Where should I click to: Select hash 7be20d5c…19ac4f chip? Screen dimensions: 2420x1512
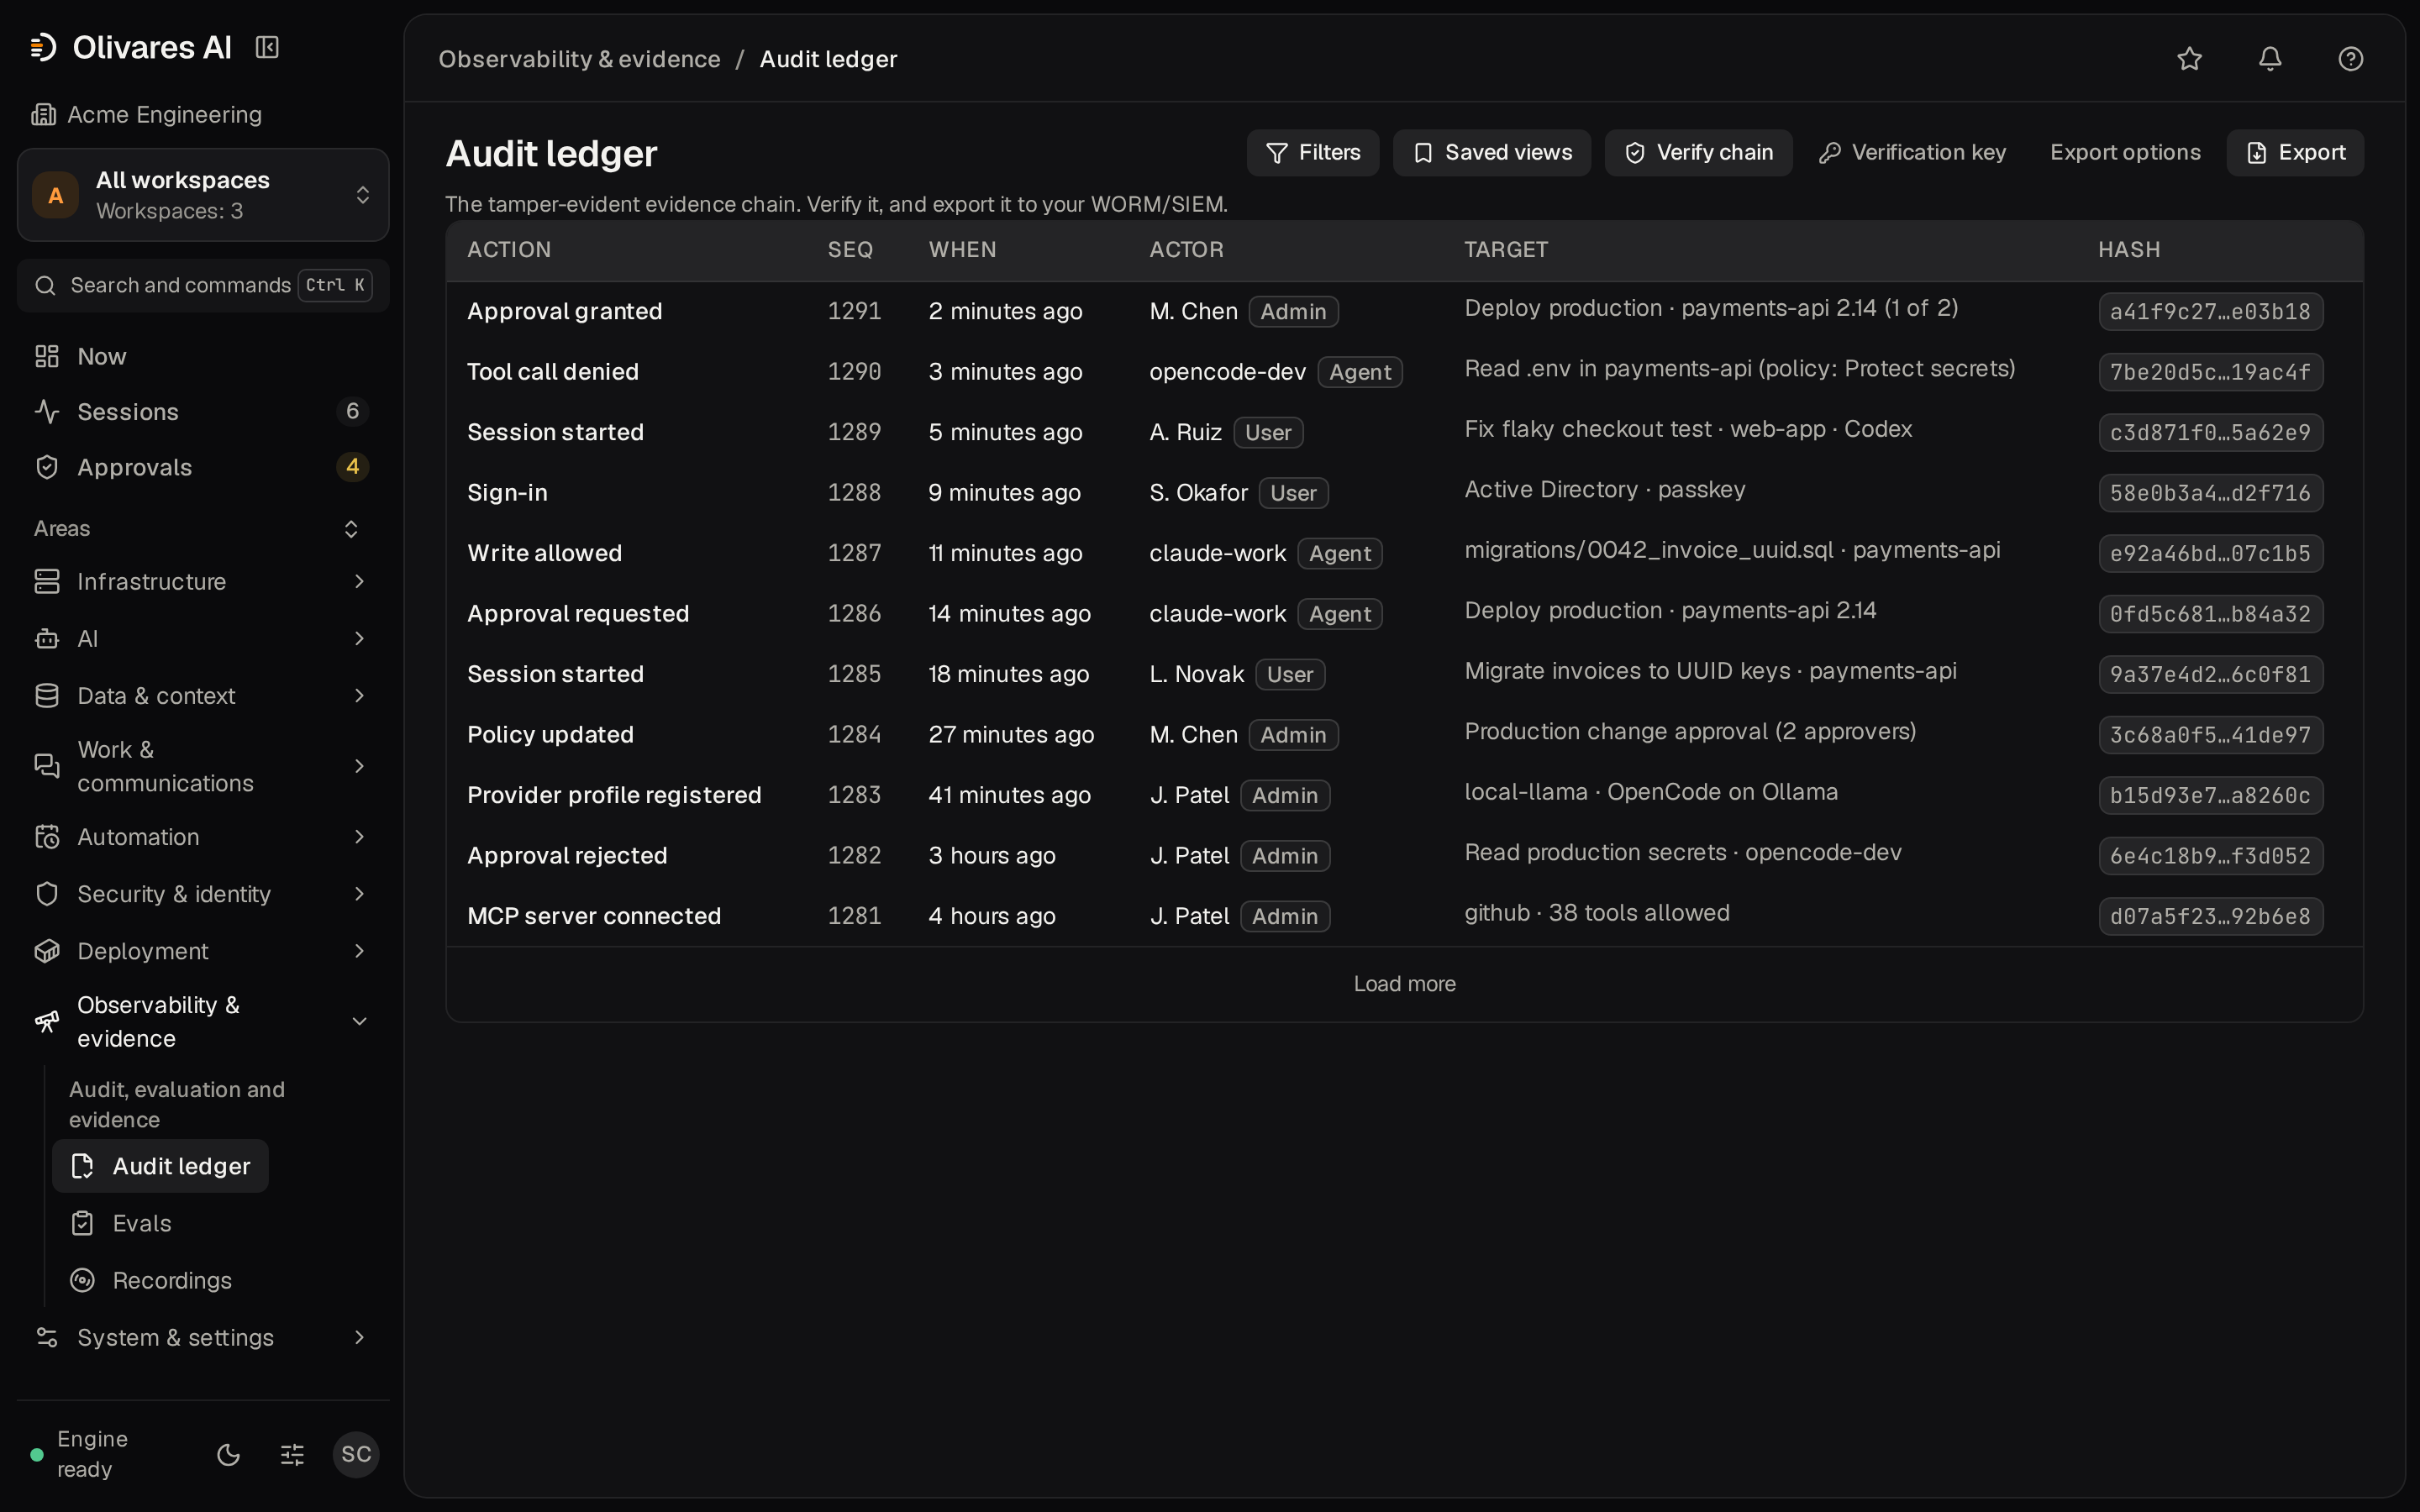tap(2210, 372)
